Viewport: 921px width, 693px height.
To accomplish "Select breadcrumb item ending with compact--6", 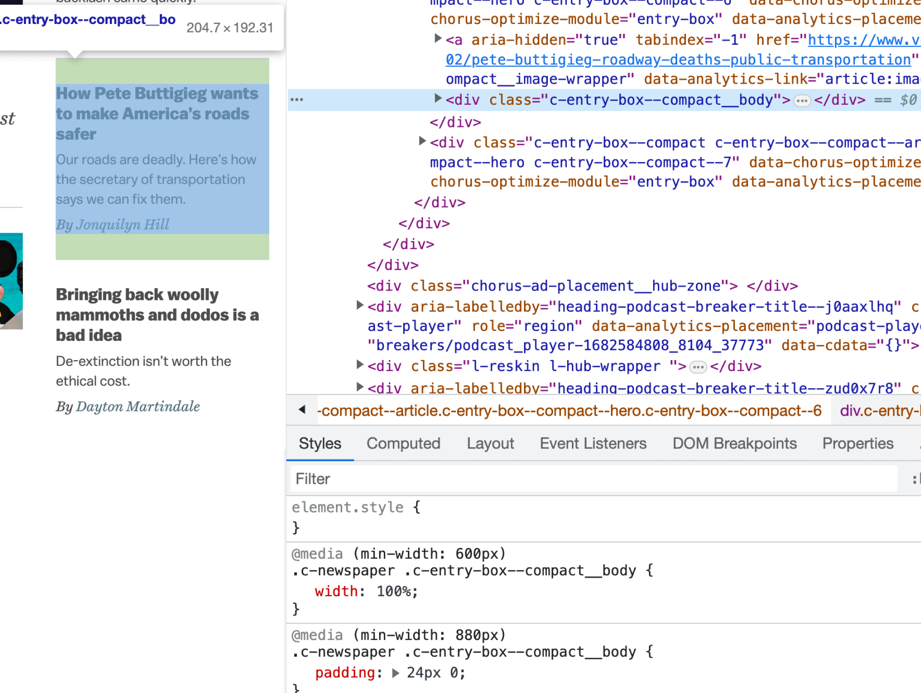I will pyautogui.click(x=570, y=410).
